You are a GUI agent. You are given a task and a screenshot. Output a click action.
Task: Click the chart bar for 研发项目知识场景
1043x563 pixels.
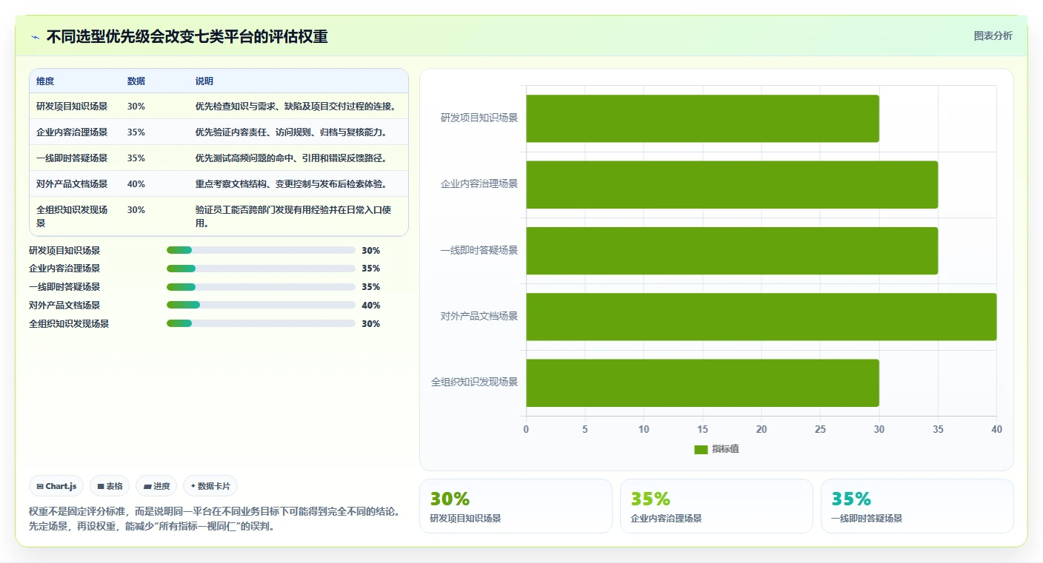pyautogui.click(x=702, y=118)
